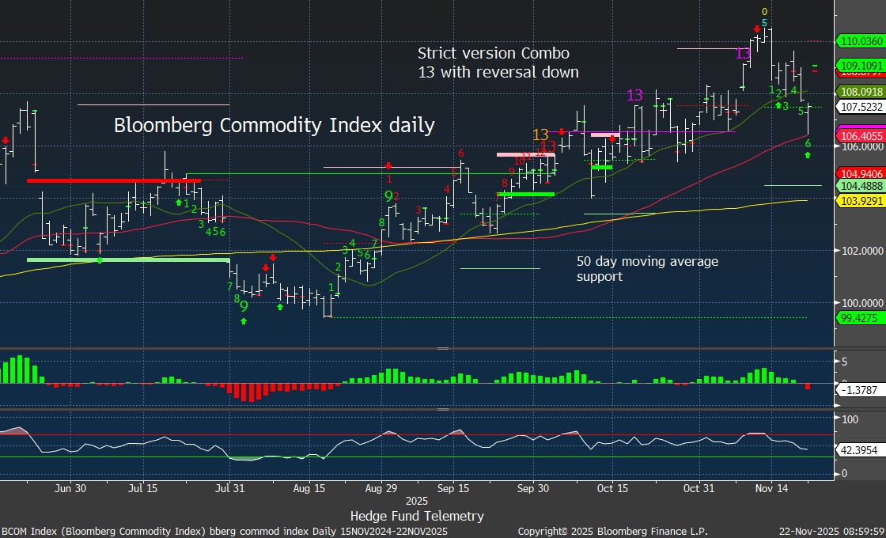Select the 'Bloomberg Commodity Index daily' title text

(274, 125)
